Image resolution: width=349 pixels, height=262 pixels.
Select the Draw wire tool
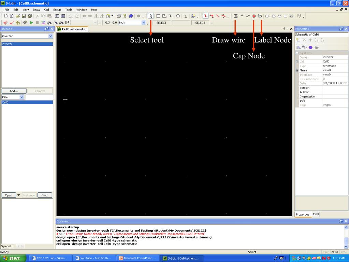click(236, 16)
